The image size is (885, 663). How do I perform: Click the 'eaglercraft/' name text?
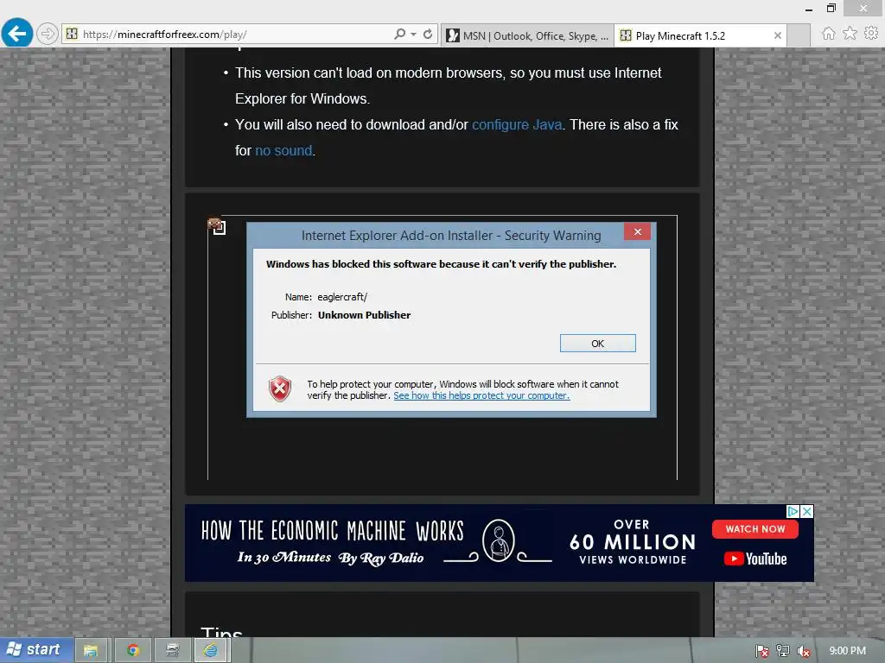tap(342, 297)
